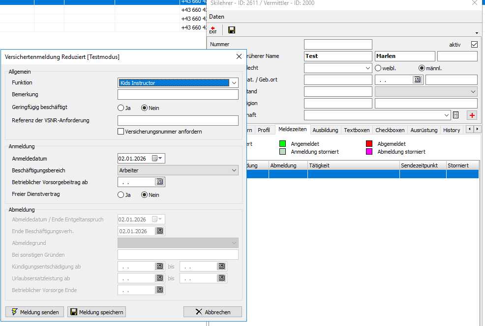Click the EXIT icon in toolbar
The height and width of the screenshot is (326, 485).
213,30
